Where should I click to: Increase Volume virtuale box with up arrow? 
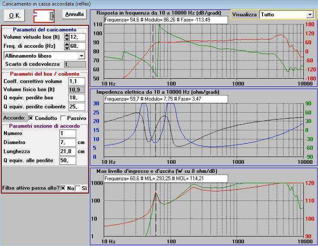(67, 35)
